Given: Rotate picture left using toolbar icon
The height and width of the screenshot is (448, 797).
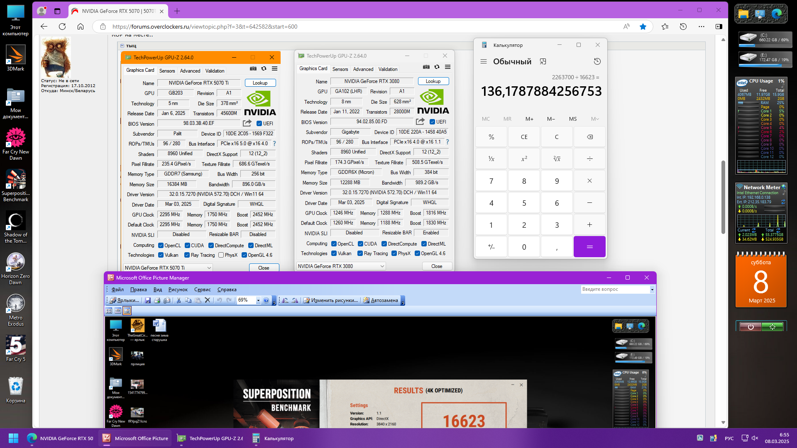Looking at the screenshot, I should point(285,300).
